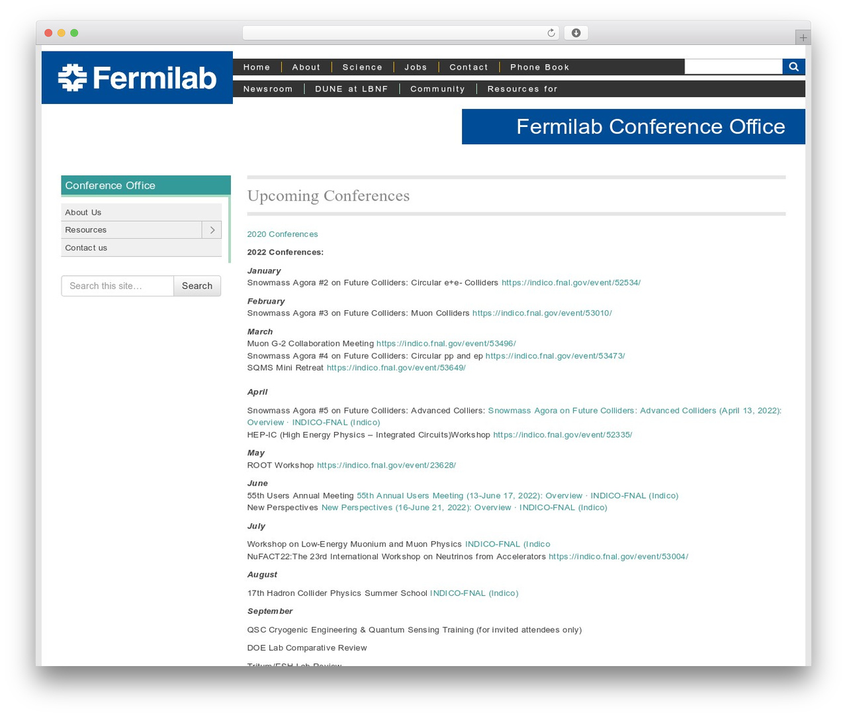Screen dimensions: 847x717
Task: Open ROOT Workshop event 23628 link
Action: [x=386, y=465]
